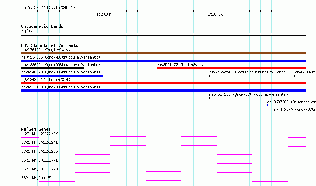This screenshot has height=186, width=316.
Task: Click the nsv4336201 variant label
Action: click(61, 65)
